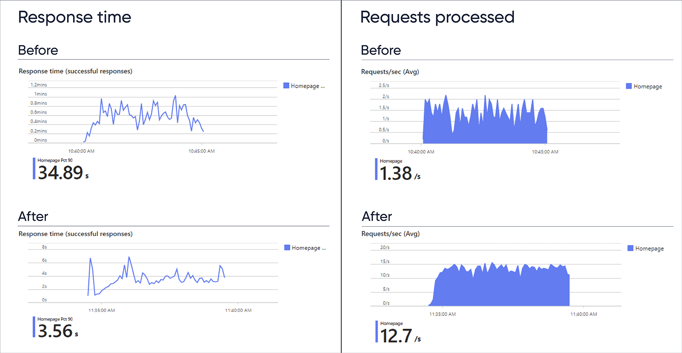Click the 'Response time' main heading
Image resolution: width=682 pixels, height=353 pixels.
tap(75, 17)
